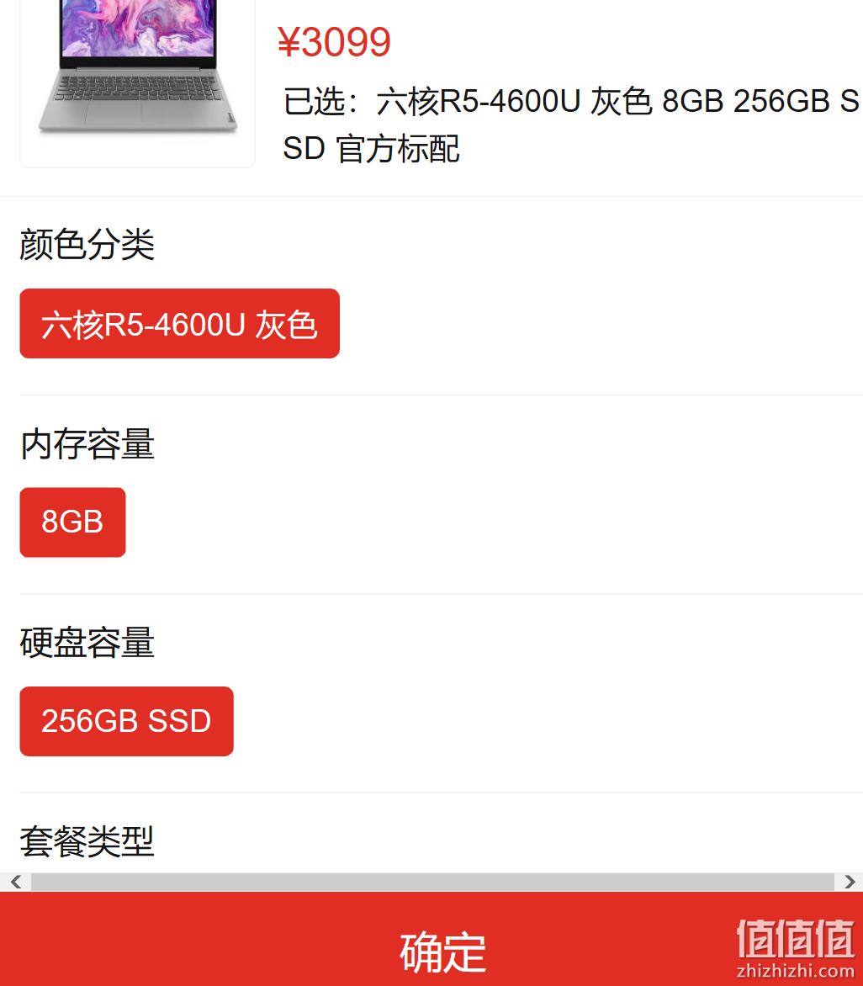Click the 已选 selection summary text
The image size is (863, 986).
point(571,125)
